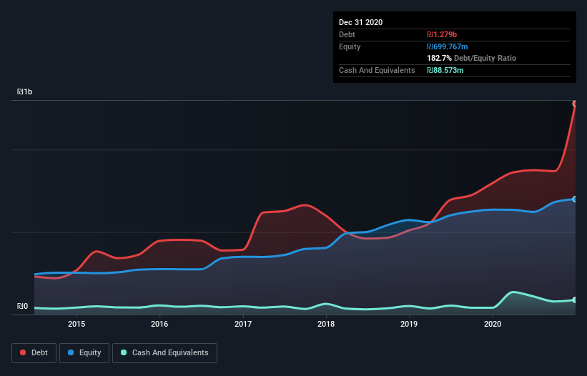Click the 2015 x-axis label
The height and width of the screenshot is (376, 587).
tap(77, 324)
